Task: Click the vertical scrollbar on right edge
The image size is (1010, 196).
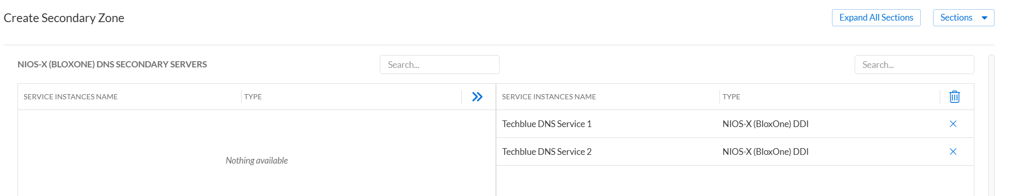Action: tap(991, 126)
